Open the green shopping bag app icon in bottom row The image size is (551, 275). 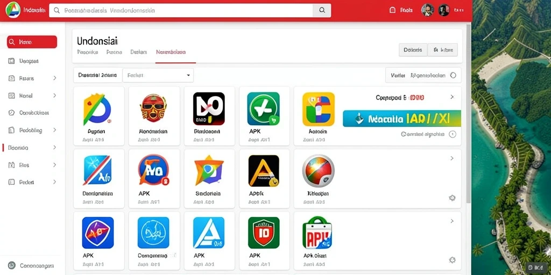pos(317,232)
